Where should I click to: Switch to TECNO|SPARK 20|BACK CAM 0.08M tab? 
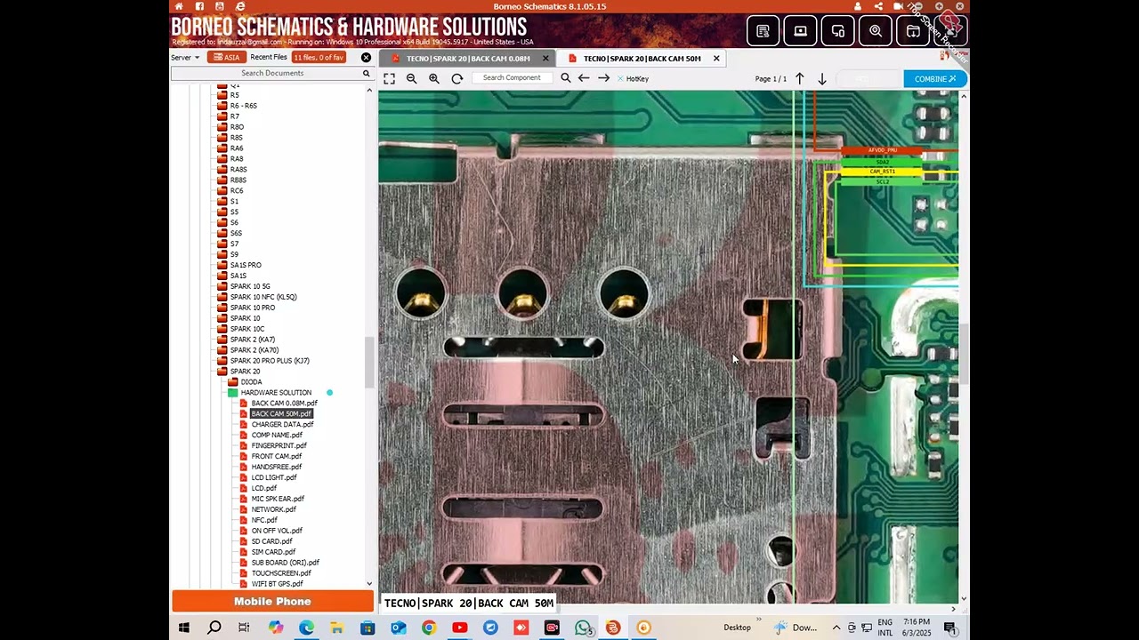(x=468, y=58)
